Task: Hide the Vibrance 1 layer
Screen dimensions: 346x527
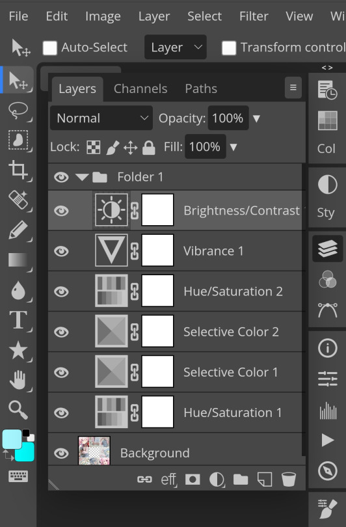Action: (62, 251)
